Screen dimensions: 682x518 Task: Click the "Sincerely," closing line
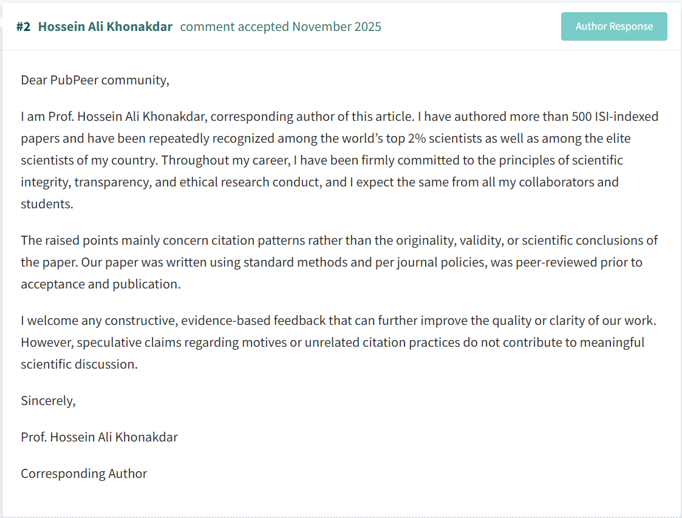(48, 401)
